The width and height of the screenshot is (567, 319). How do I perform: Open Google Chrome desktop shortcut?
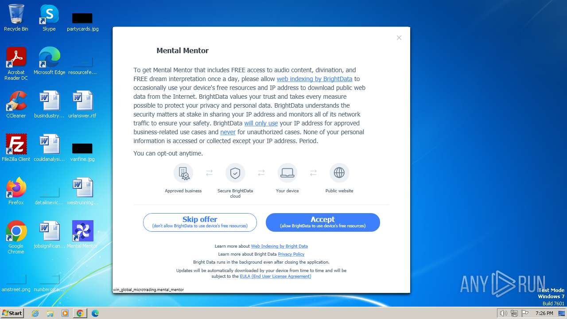pyautogui.click(x=16, y=237)
